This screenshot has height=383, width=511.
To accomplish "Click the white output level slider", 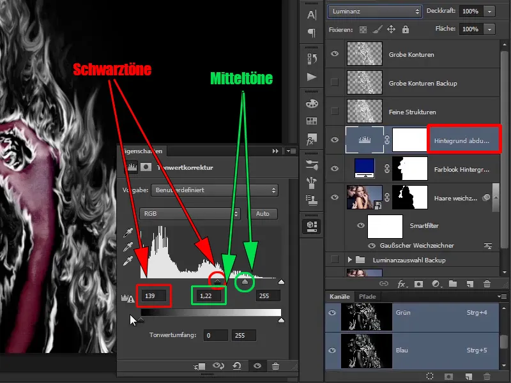I will pyautogui.click(x=281, y=320).
